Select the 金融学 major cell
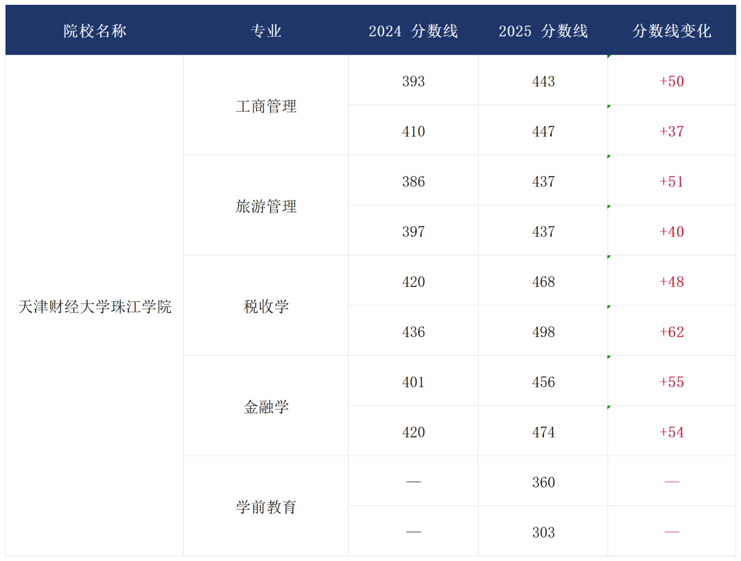 (x=266, y=407)
